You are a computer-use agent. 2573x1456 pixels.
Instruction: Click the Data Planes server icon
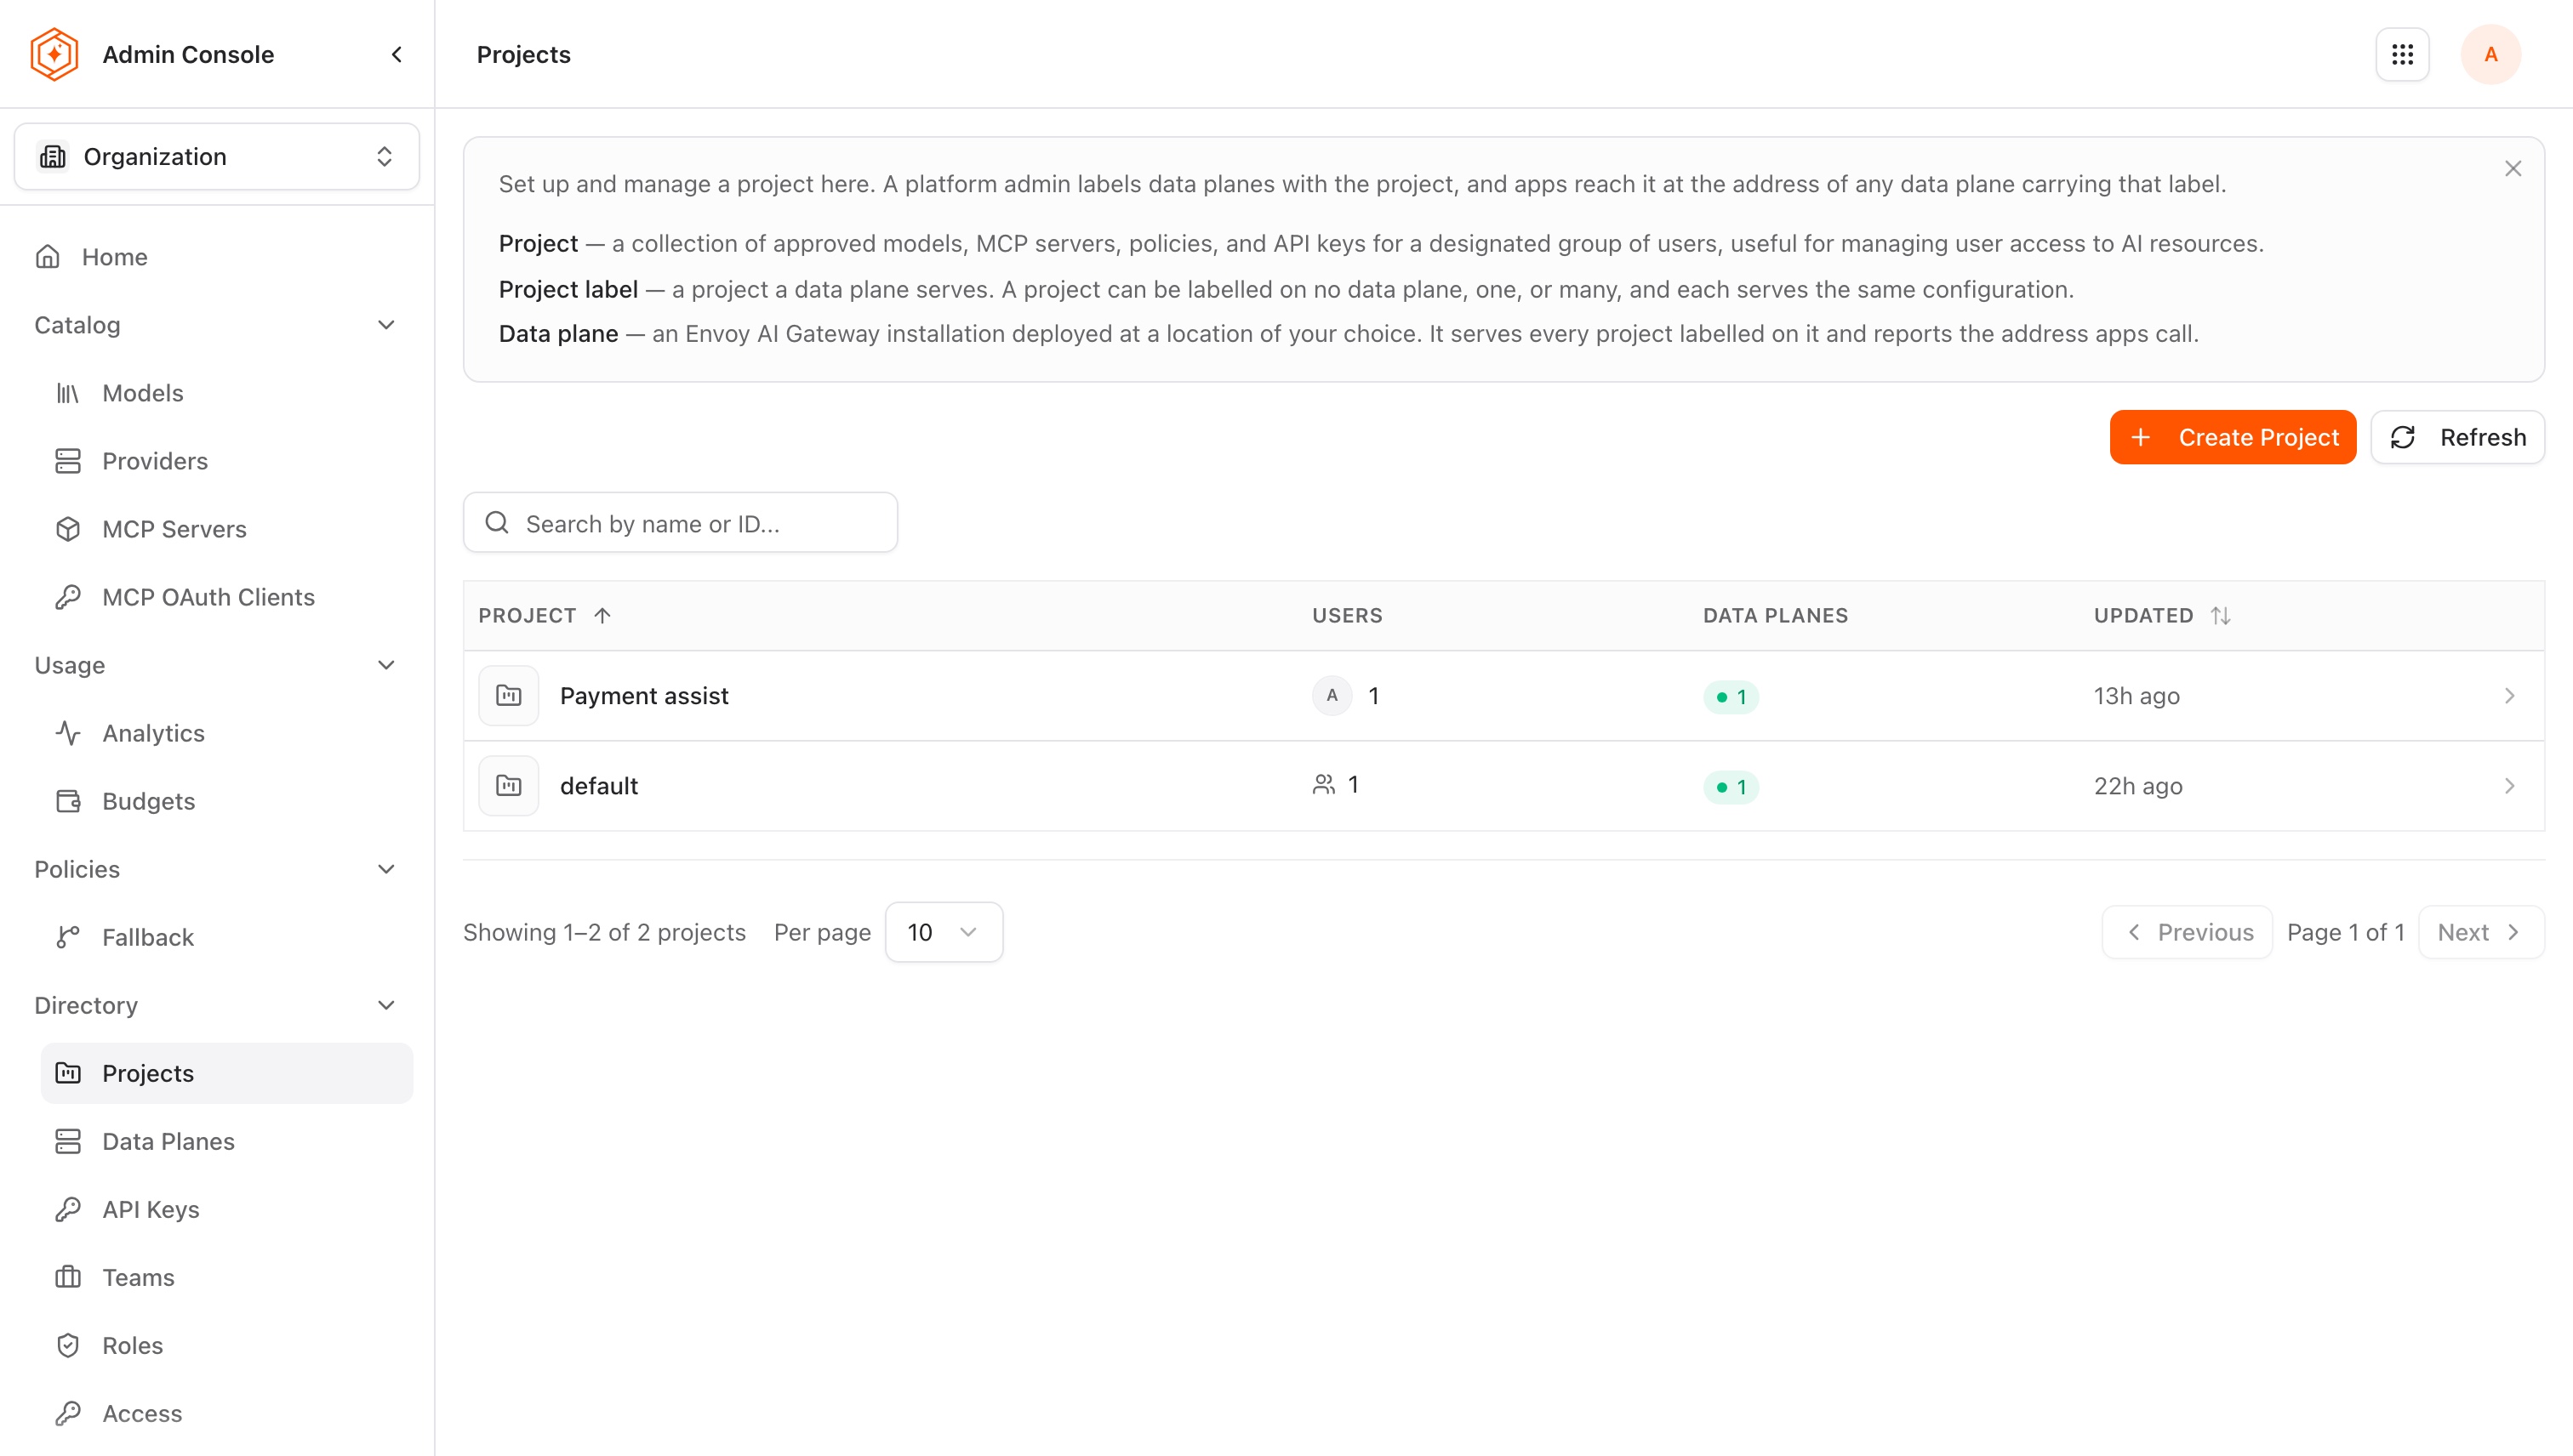point(68,1141)
